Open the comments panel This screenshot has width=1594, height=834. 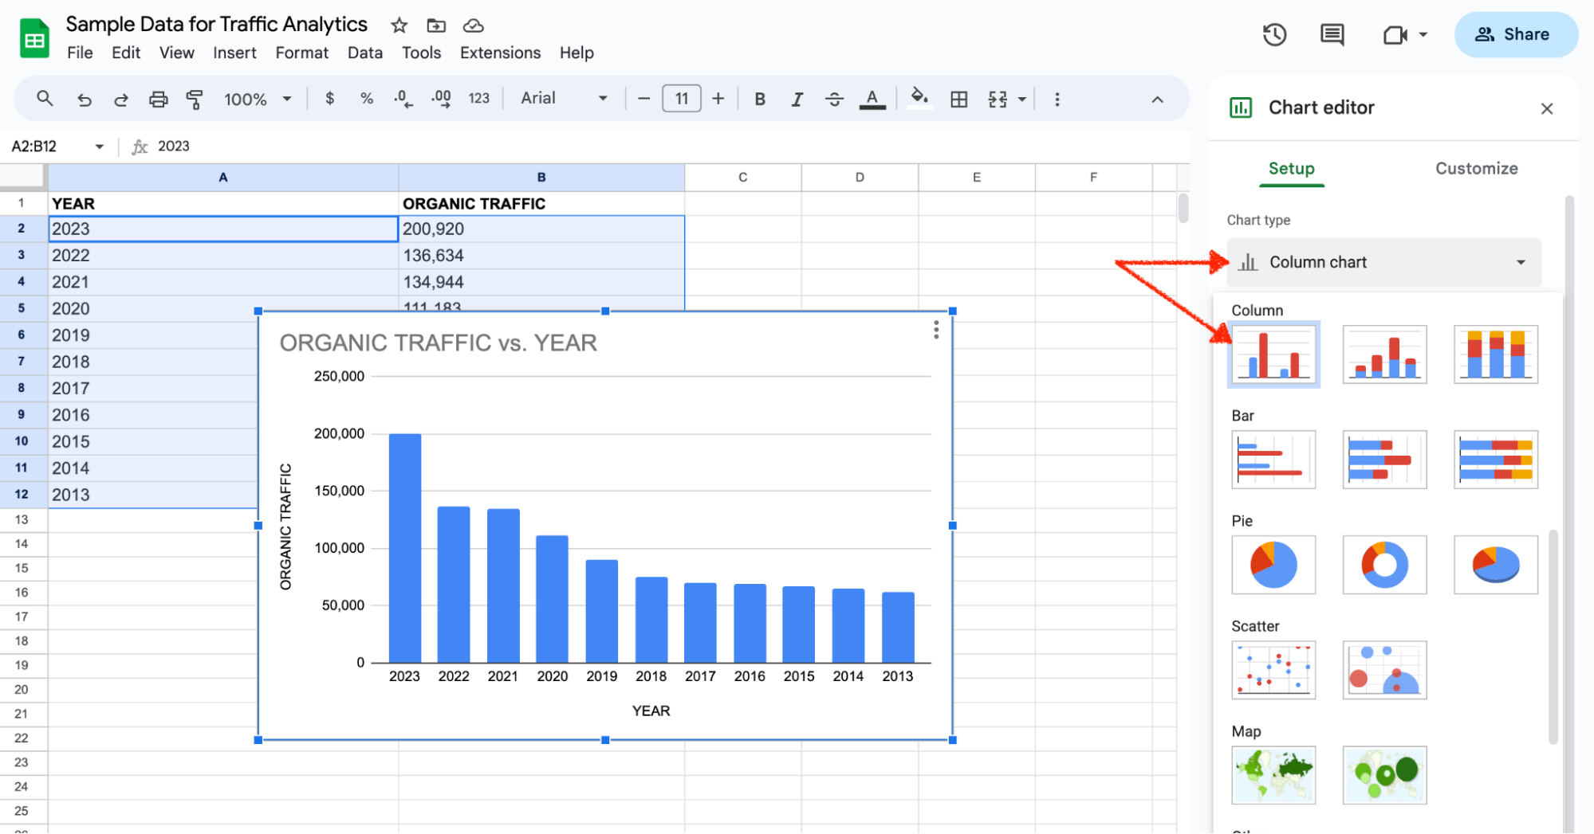click(1331, 34)
